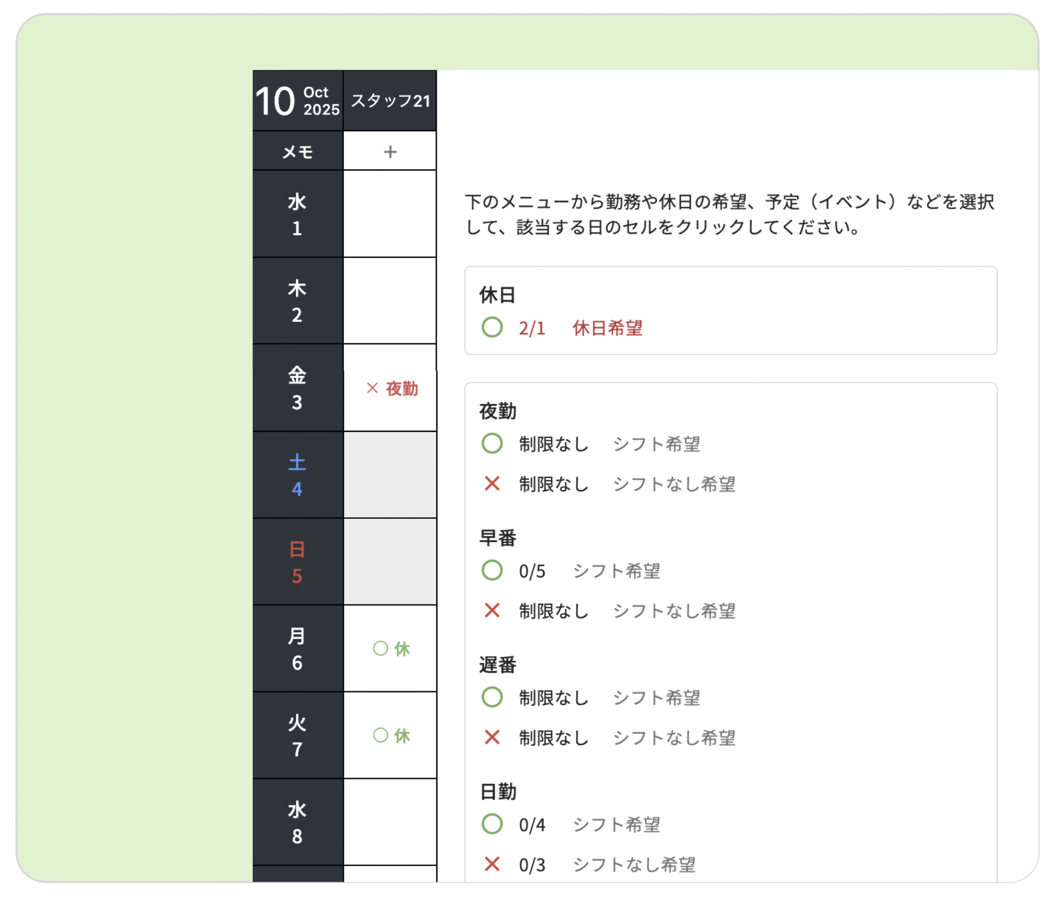The height and width of the screenshot is (897, 1054).
Task: Click the 0/3 count under 日勤
Action: (532, 865)
